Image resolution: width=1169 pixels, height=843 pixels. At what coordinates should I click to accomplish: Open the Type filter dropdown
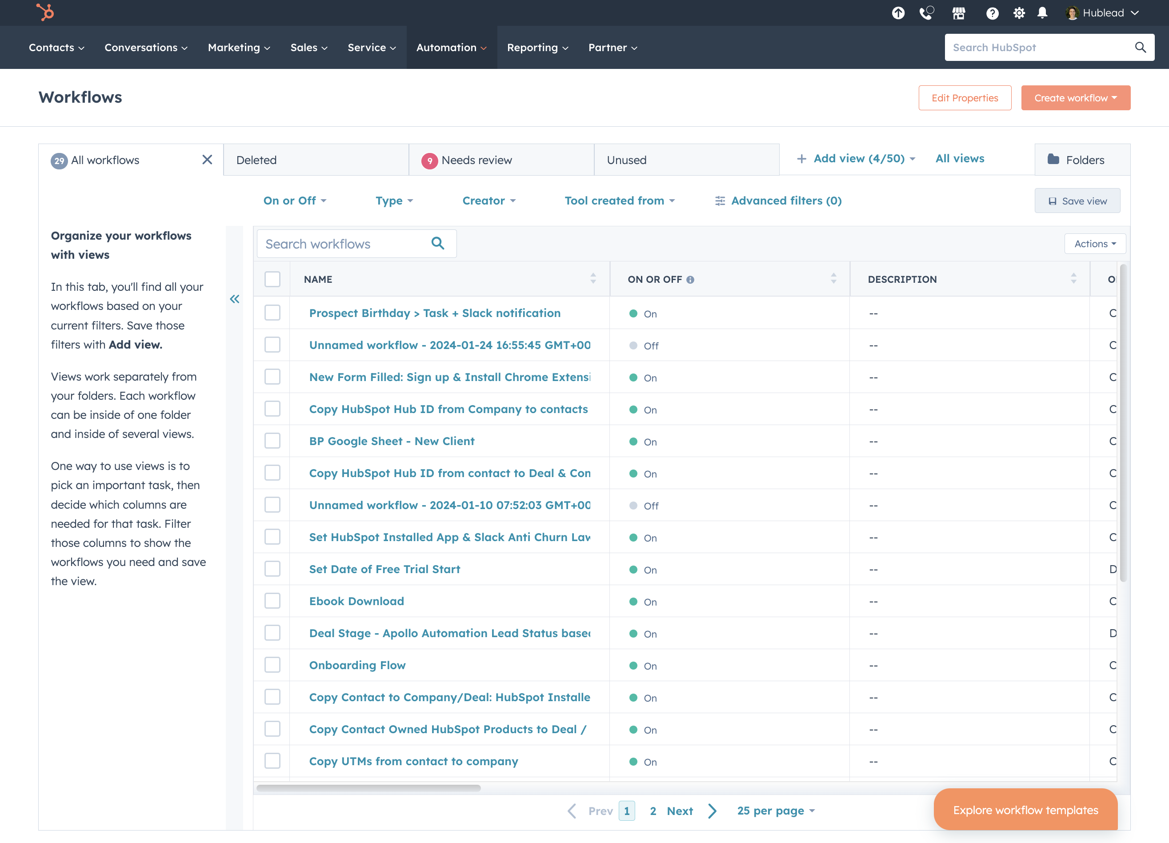coord(394,201)
